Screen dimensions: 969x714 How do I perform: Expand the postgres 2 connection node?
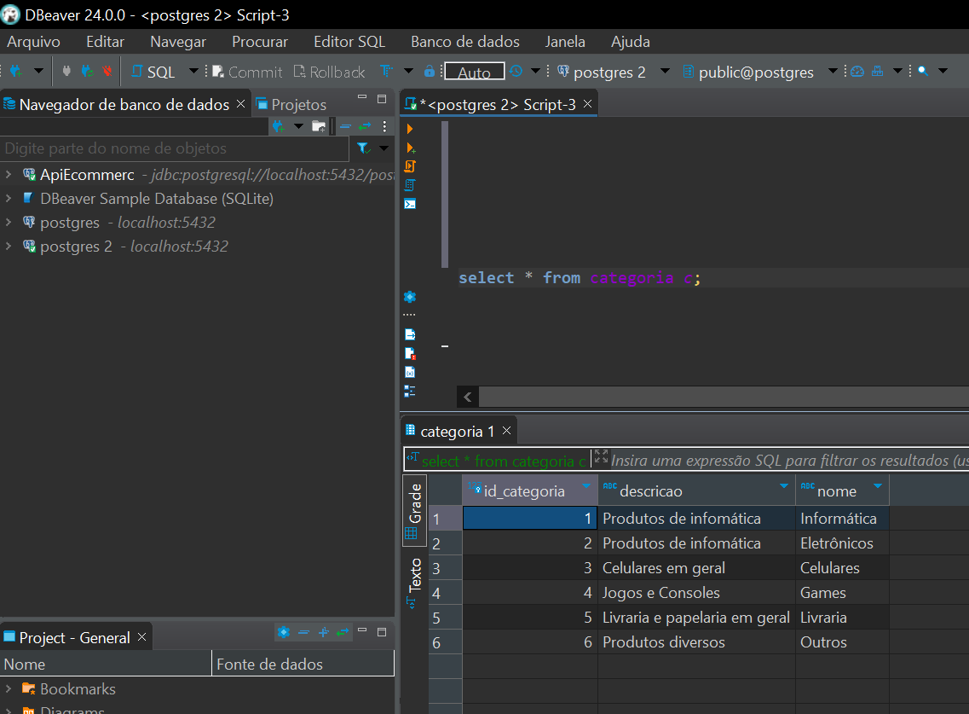(x=9, y=247)
